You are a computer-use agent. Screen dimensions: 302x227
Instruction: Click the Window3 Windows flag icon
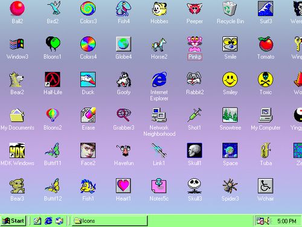[x=18, y=44]
